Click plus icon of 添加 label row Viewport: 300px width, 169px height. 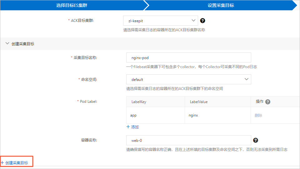(128, 127)
